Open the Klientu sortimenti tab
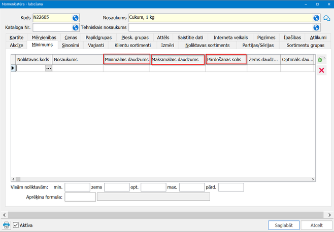334x232 pixels. click(x=132, y=45)
